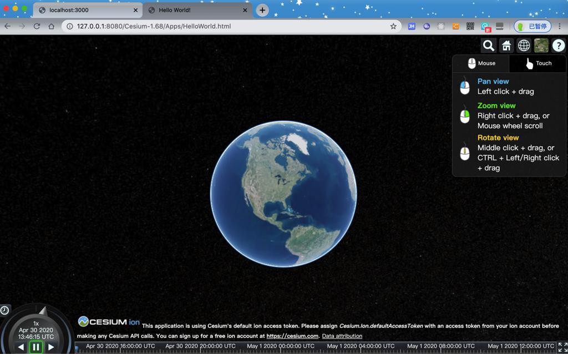
Task: Switch to the localhost:3000 browser tab
Action: tap(87, 10)
